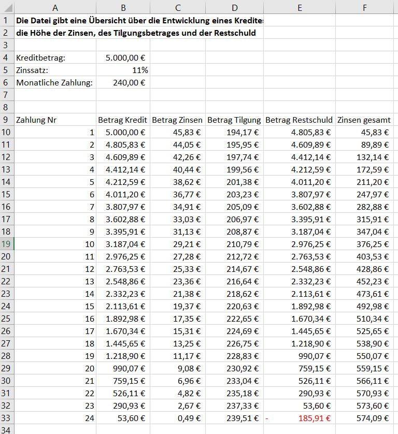Select column A header
This screenshot has height=434, width=398.
[x=55, y=7]
